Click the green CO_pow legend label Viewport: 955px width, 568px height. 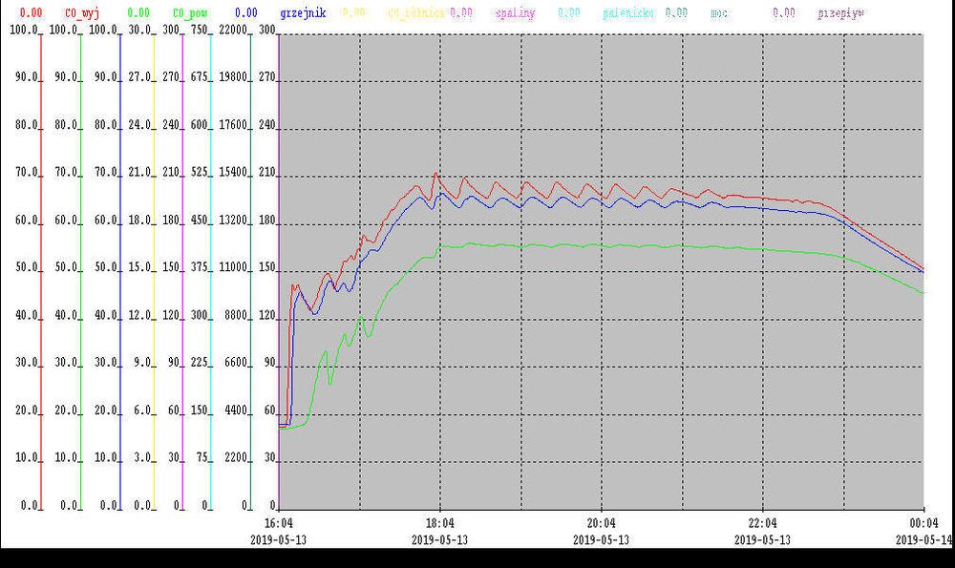coord(190,13)
